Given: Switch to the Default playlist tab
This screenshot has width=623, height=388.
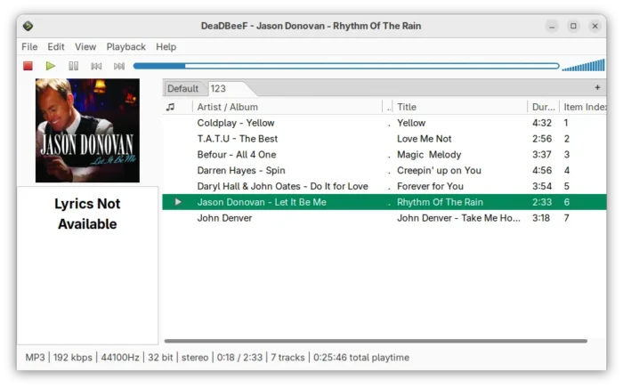Looking at the screenshot, I should (183, 88).
